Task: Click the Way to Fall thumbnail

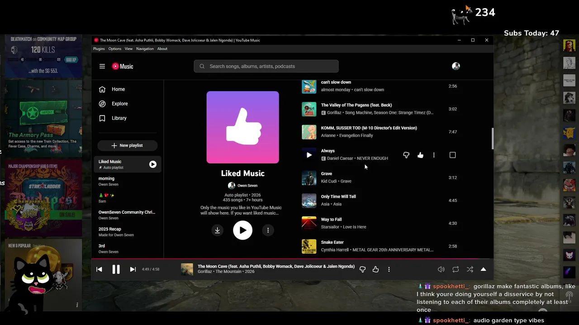Action: 309,223
